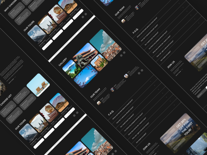Click the next arrow under the center Gallery photos
This screenshot has height=155, width=207.
(x=124, y=53)
